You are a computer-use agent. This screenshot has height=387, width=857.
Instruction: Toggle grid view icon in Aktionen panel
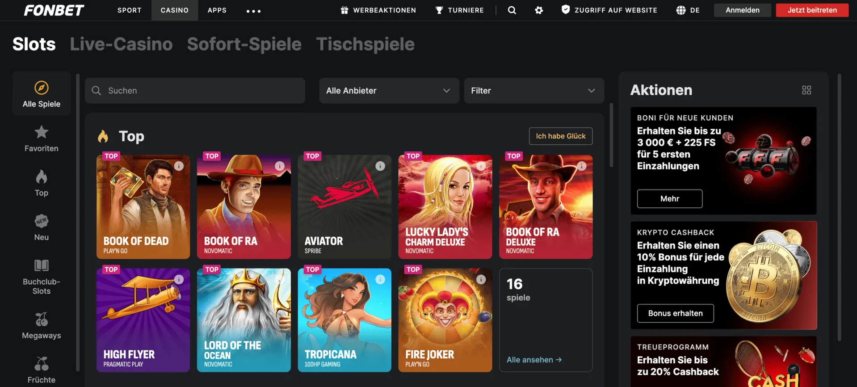point(807,90)
